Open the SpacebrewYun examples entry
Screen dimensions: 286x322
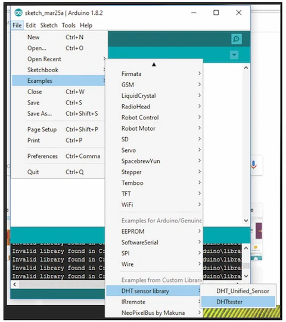[154, 161]
